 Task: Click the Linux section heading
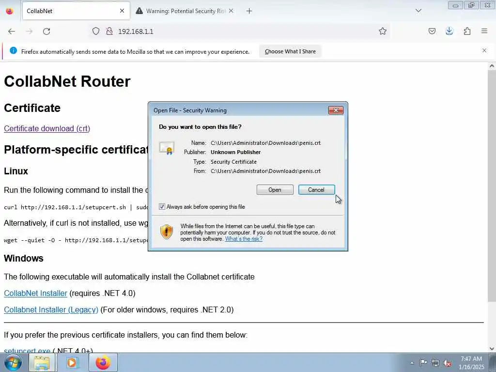coord(16,171)
